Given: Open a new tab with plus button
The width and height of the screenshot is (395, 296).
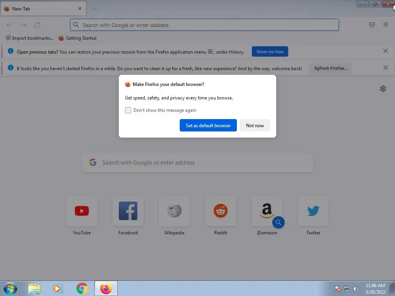Looking at the screenshot, I should [94, 9].
